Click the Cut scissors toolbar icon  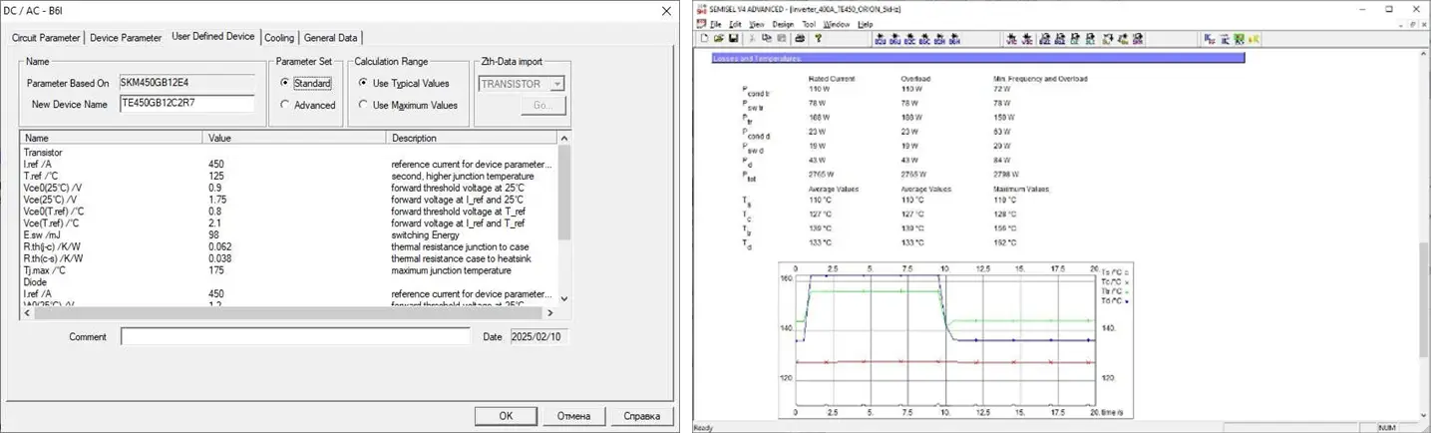751,39
